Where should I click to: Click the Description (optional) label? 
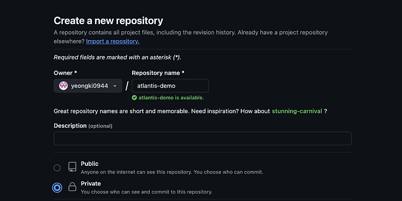(83, 126)
